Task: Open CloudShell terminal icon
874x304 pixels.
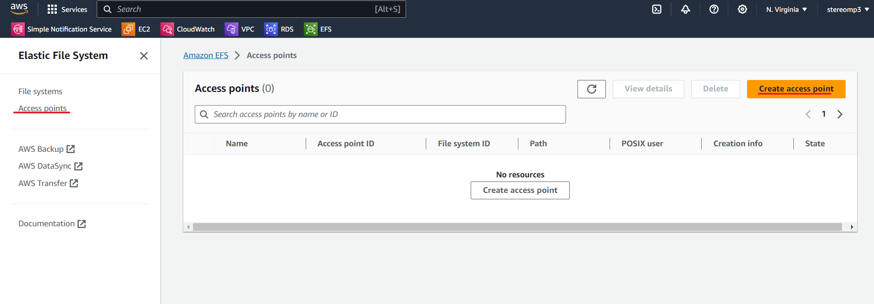Action: (657, 9)
